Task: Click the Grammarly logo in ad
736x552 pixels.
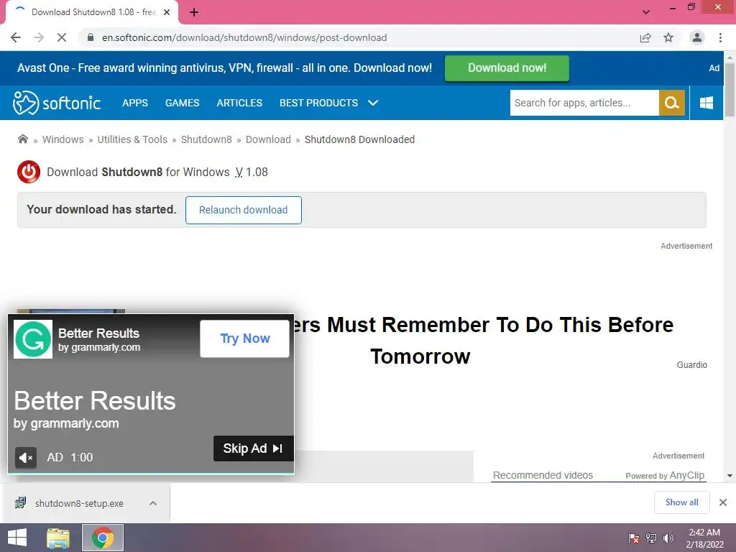Action: (x=33, y=339)
